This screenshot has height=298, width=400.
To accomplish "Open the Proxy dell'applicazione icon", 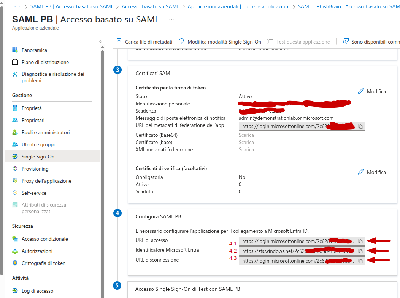I will 15,181.
